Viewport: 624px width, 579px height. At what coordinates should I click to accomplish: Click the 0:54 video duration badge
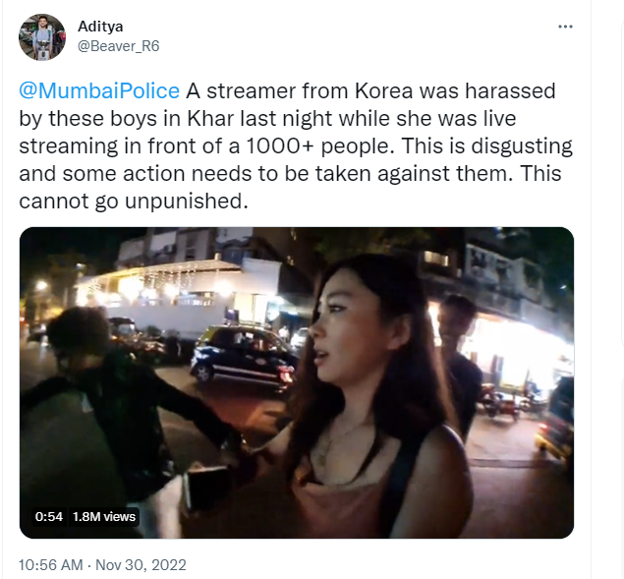pos(48,516)
